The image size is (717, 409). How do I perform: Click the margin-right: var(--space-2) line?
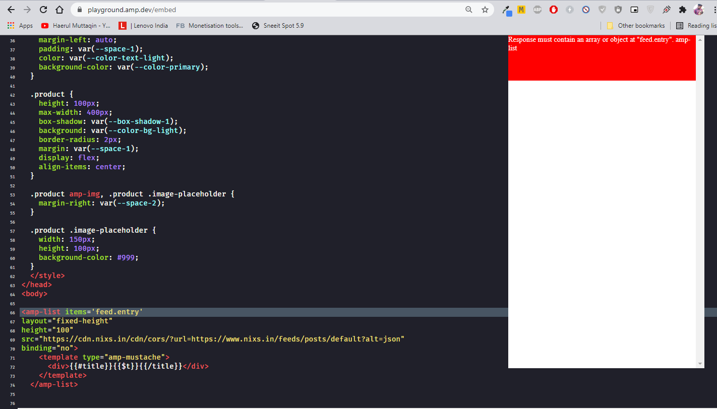click(102, 203)
